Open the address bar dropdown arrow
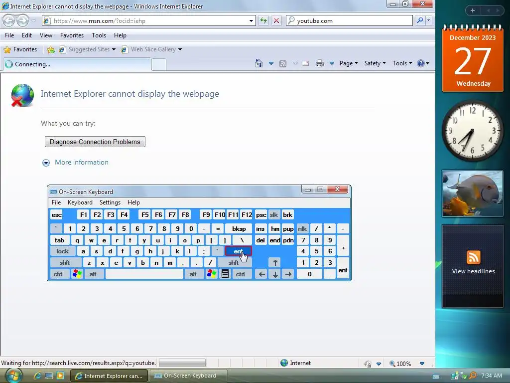This screenshot has height=383, width=510. pos(251,21)
